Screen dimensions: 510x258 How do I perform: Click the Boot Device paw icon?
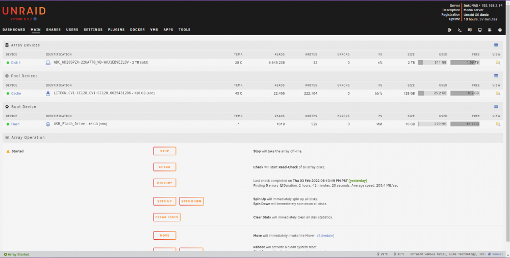(x=7, y=107)
